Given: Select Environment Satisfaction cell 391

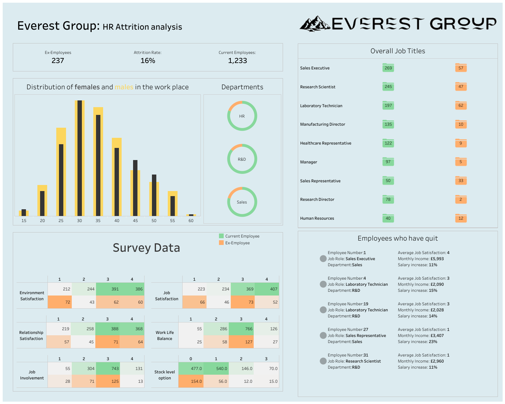Looking at the screenshot, I should pos(108,289).
